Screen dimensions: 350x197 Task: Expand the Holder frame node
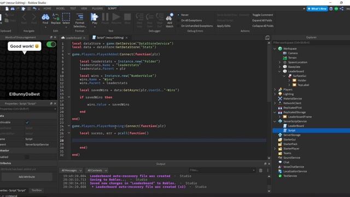289,80
